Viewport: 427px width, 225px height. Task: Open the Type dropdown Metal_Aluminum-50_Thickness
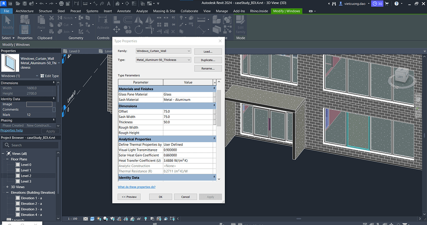coord(163,60)
